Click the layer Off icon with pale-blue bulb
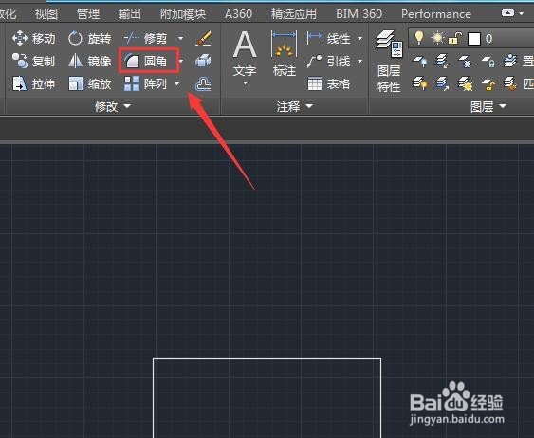 pyautogui.click(x=419, y=62)
